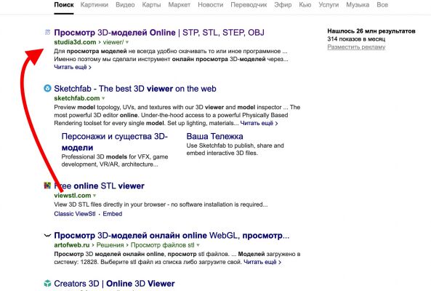Open the viewstl.com result dropdown arrow
Viewport: 431px width, 291px height.
(x=94, y=196)
